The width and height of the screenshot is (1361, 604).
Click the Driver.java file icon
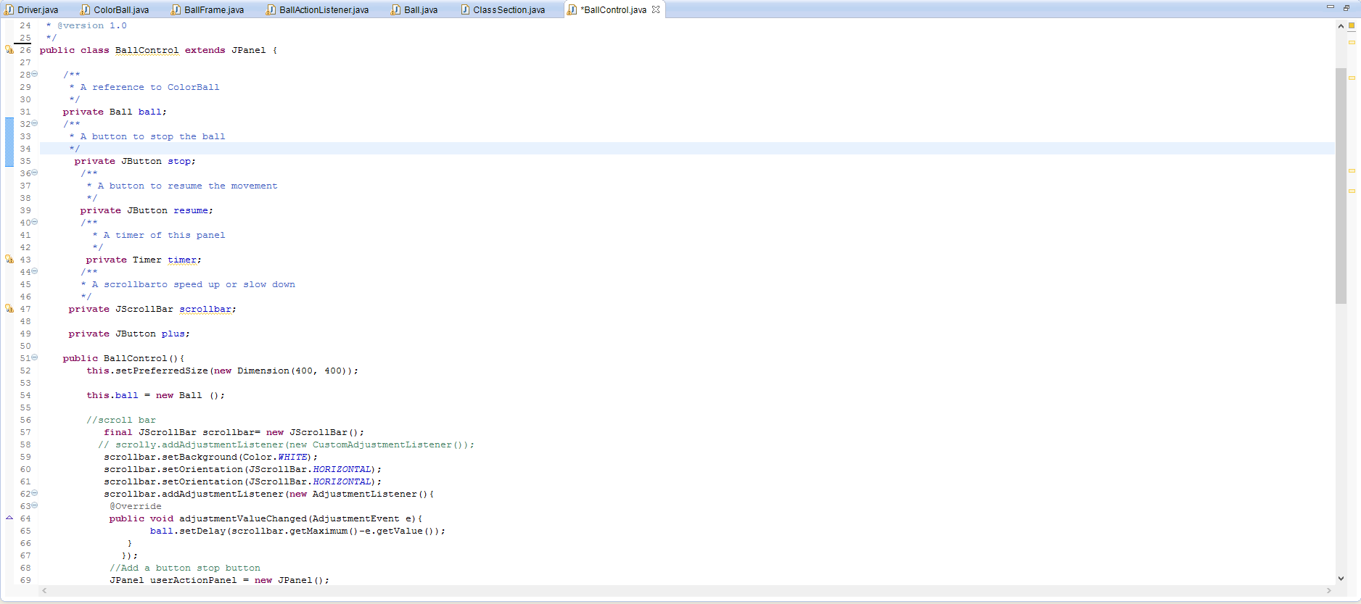(9, 9)
